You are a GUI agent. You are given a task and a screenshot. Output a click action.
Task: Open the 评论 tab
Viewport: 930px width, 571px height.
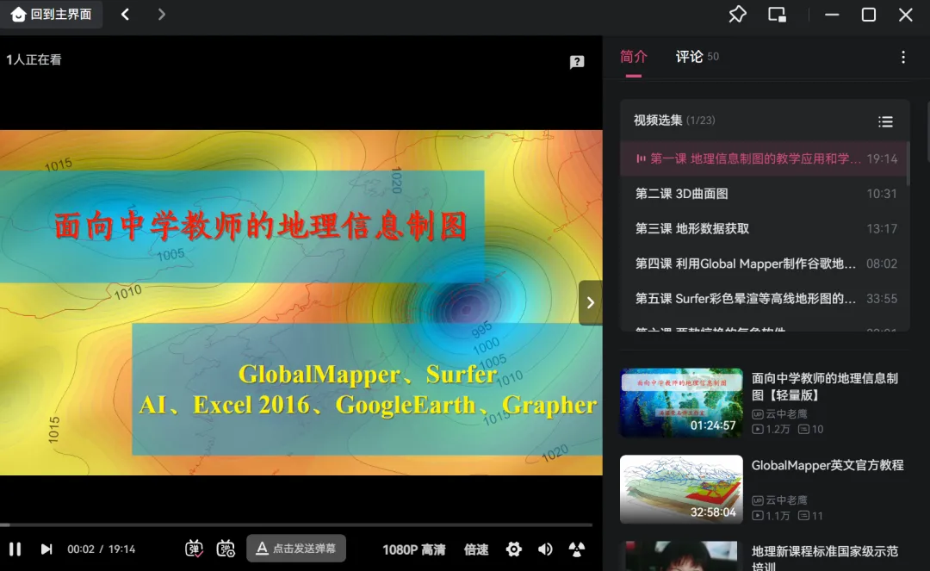click(697, 57)
